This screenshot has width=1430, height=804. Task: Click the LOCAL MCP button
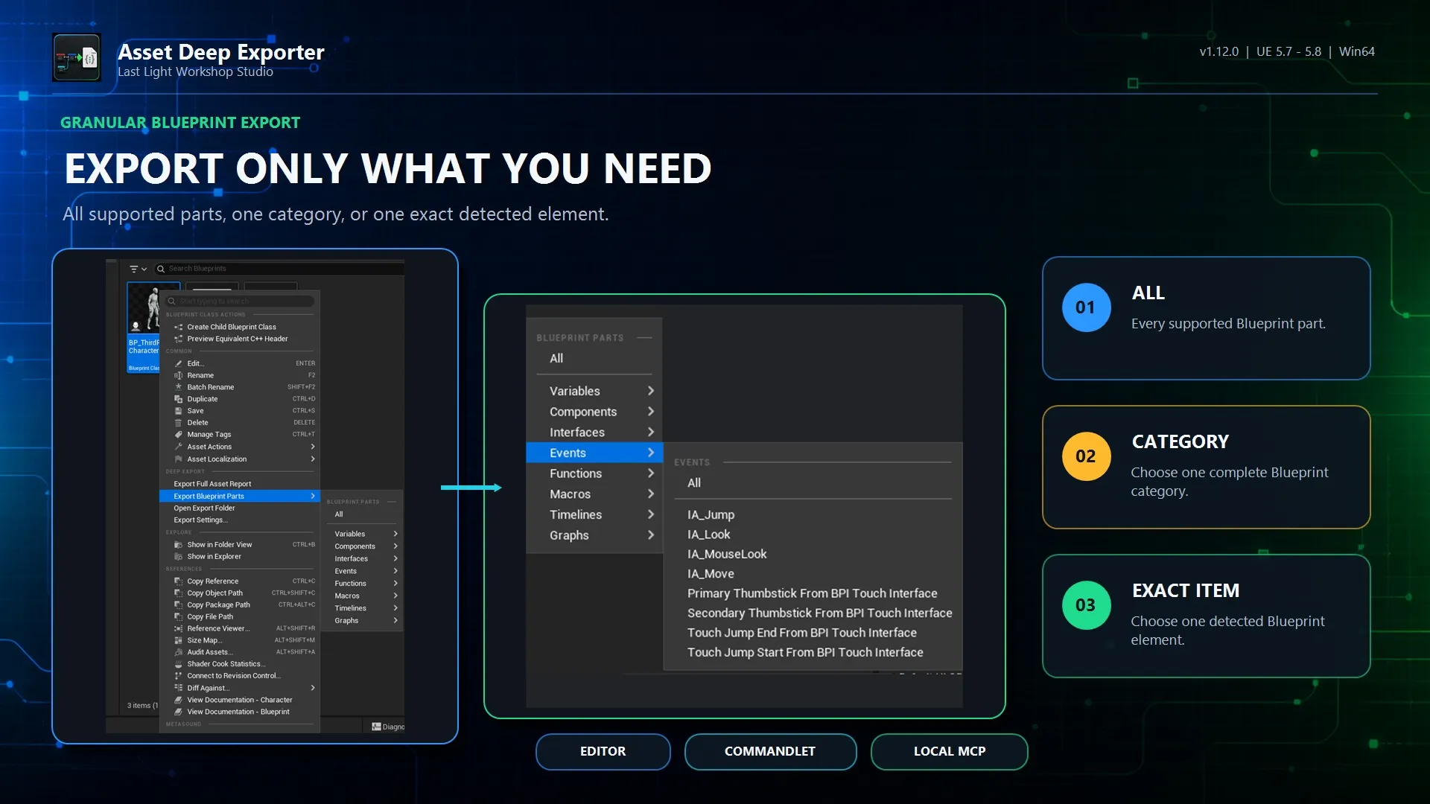coord(950,752)
